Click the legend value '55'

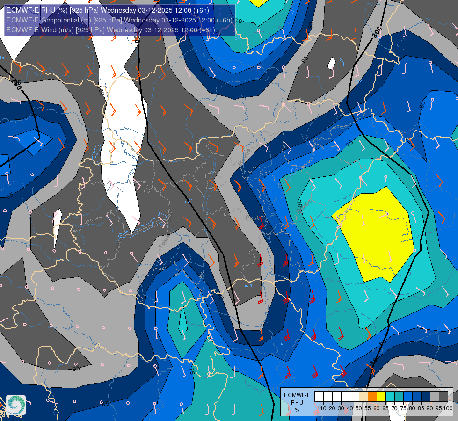pyautogui.click(x=368, y=408)
